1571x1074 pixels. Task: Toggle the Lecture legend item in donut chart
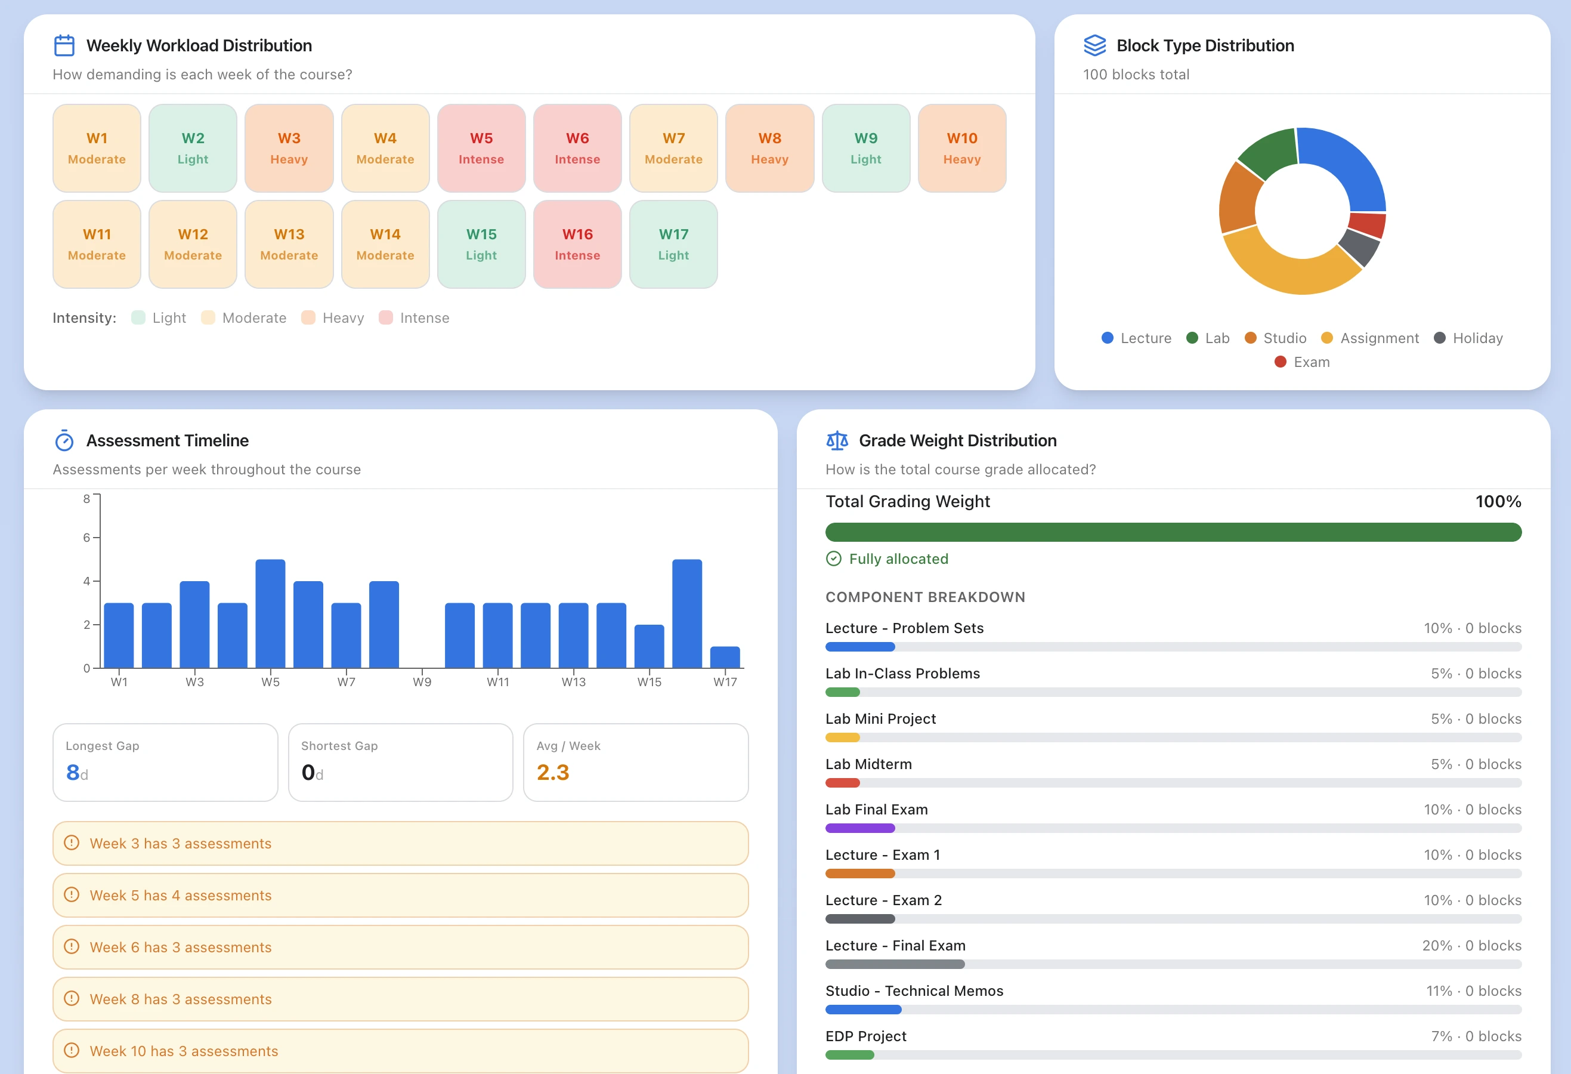coord(1136,338)
